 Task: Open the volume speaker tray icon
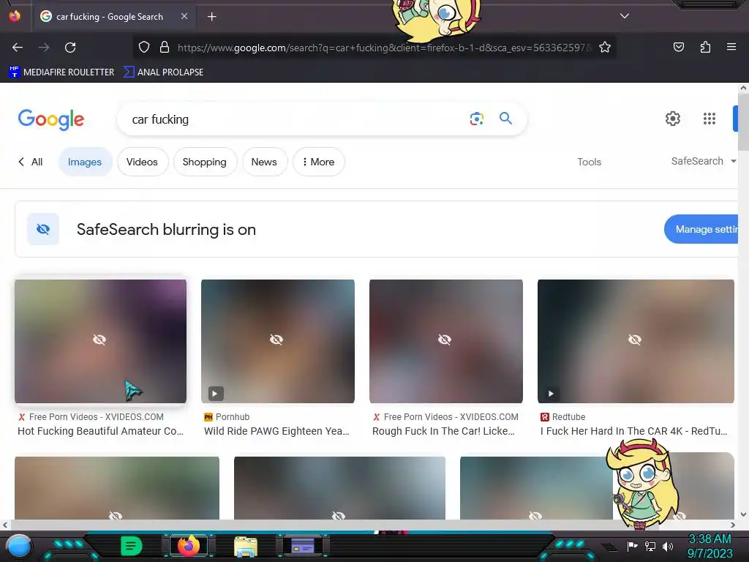668,546
